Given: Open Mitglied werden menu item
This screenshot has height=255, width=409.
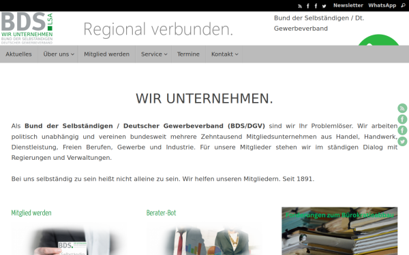Looking at the screenshot, I should click(107, 54).
